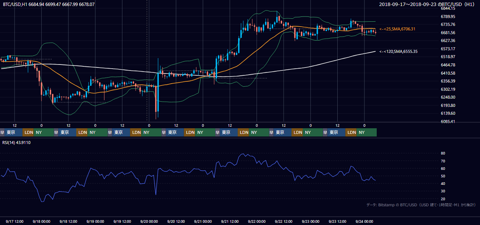Click the 9/20 12:00 date label
Image resolution: width=480 pixels, height=225 pixels.
pos(176,221)
